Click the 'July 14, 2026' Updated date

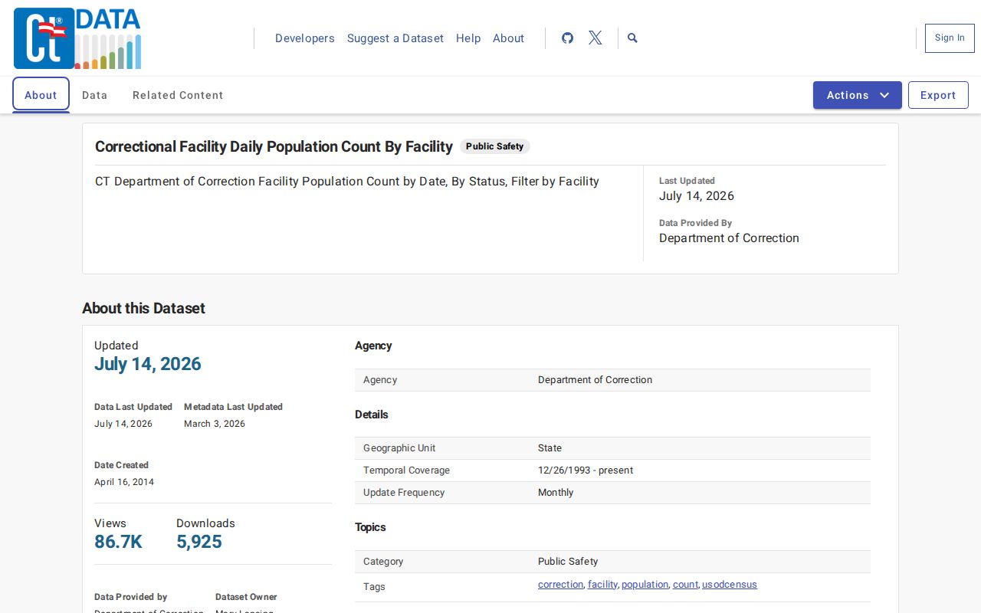pyautogui.click(x=148, y=364)
